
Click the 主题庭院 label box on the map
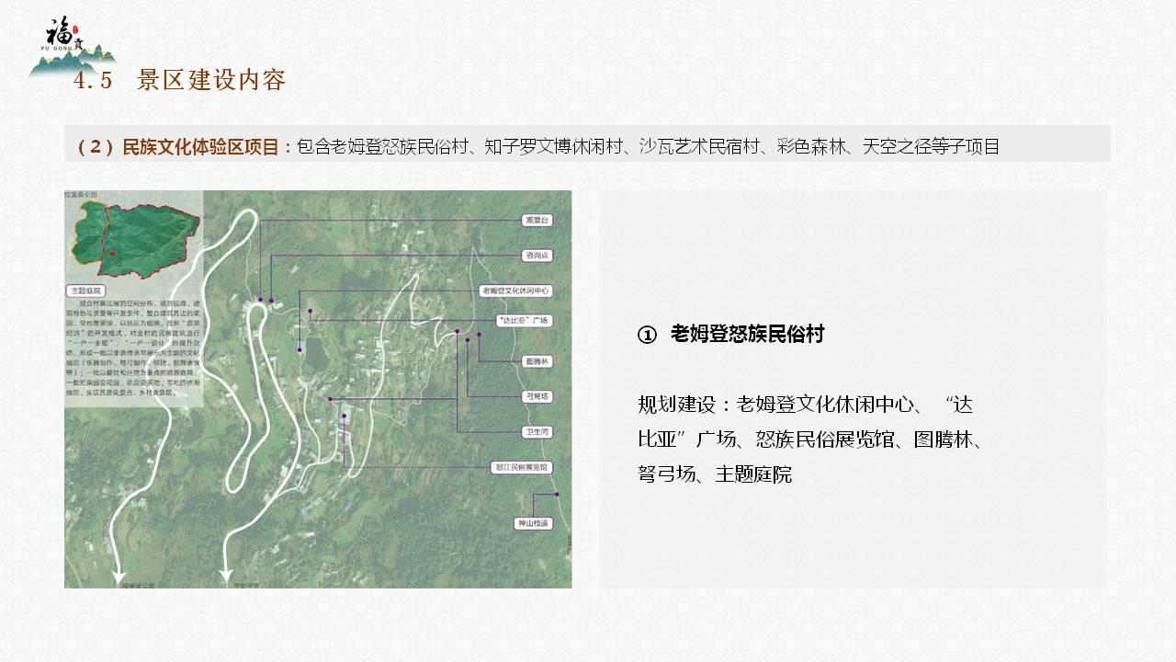(84, 290)
